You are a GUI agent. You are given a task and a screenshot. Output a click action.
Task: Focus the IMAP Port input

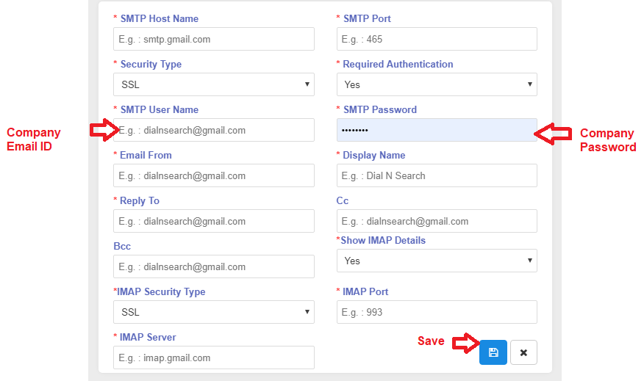[437, 312]
